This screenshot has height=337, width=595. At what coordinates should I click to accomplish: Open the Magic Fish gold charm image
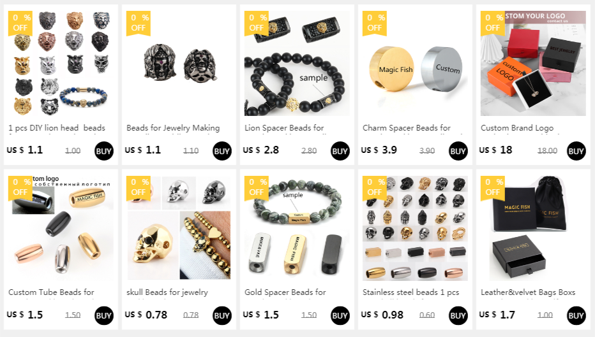415,63
